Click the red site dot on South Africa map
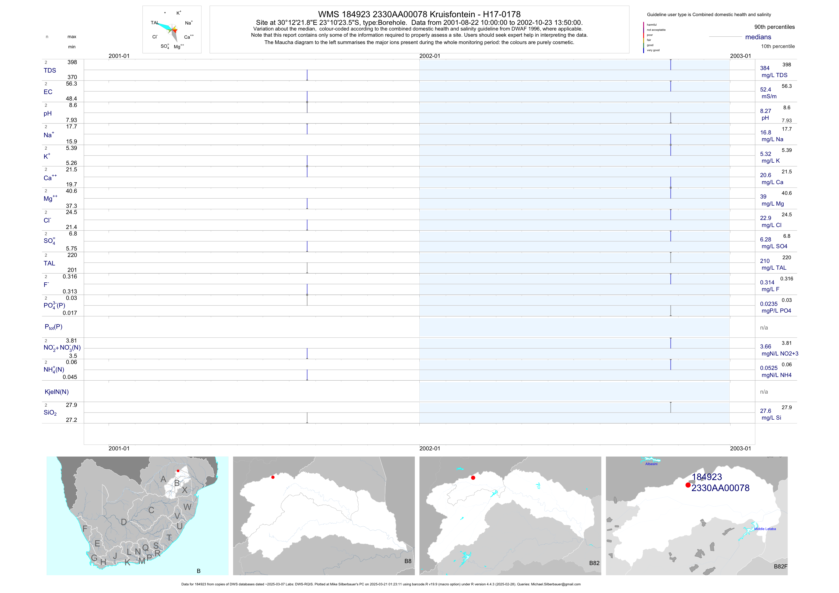Screen dimensions: 839x593 (178, 471)
